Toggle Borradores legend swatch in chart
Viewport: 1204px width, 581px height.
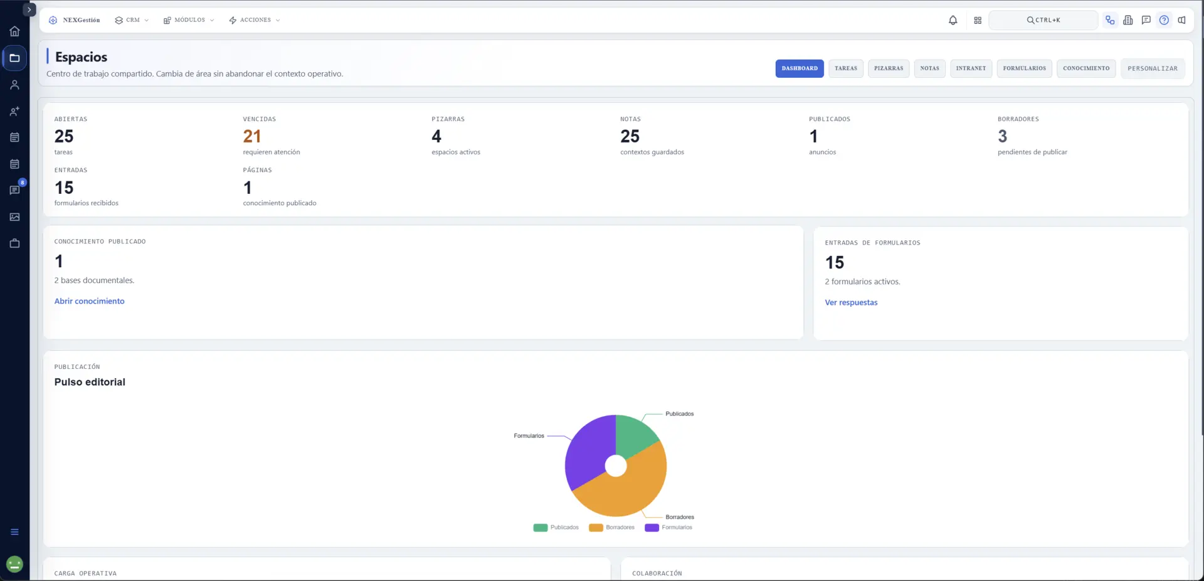[596, 528]
